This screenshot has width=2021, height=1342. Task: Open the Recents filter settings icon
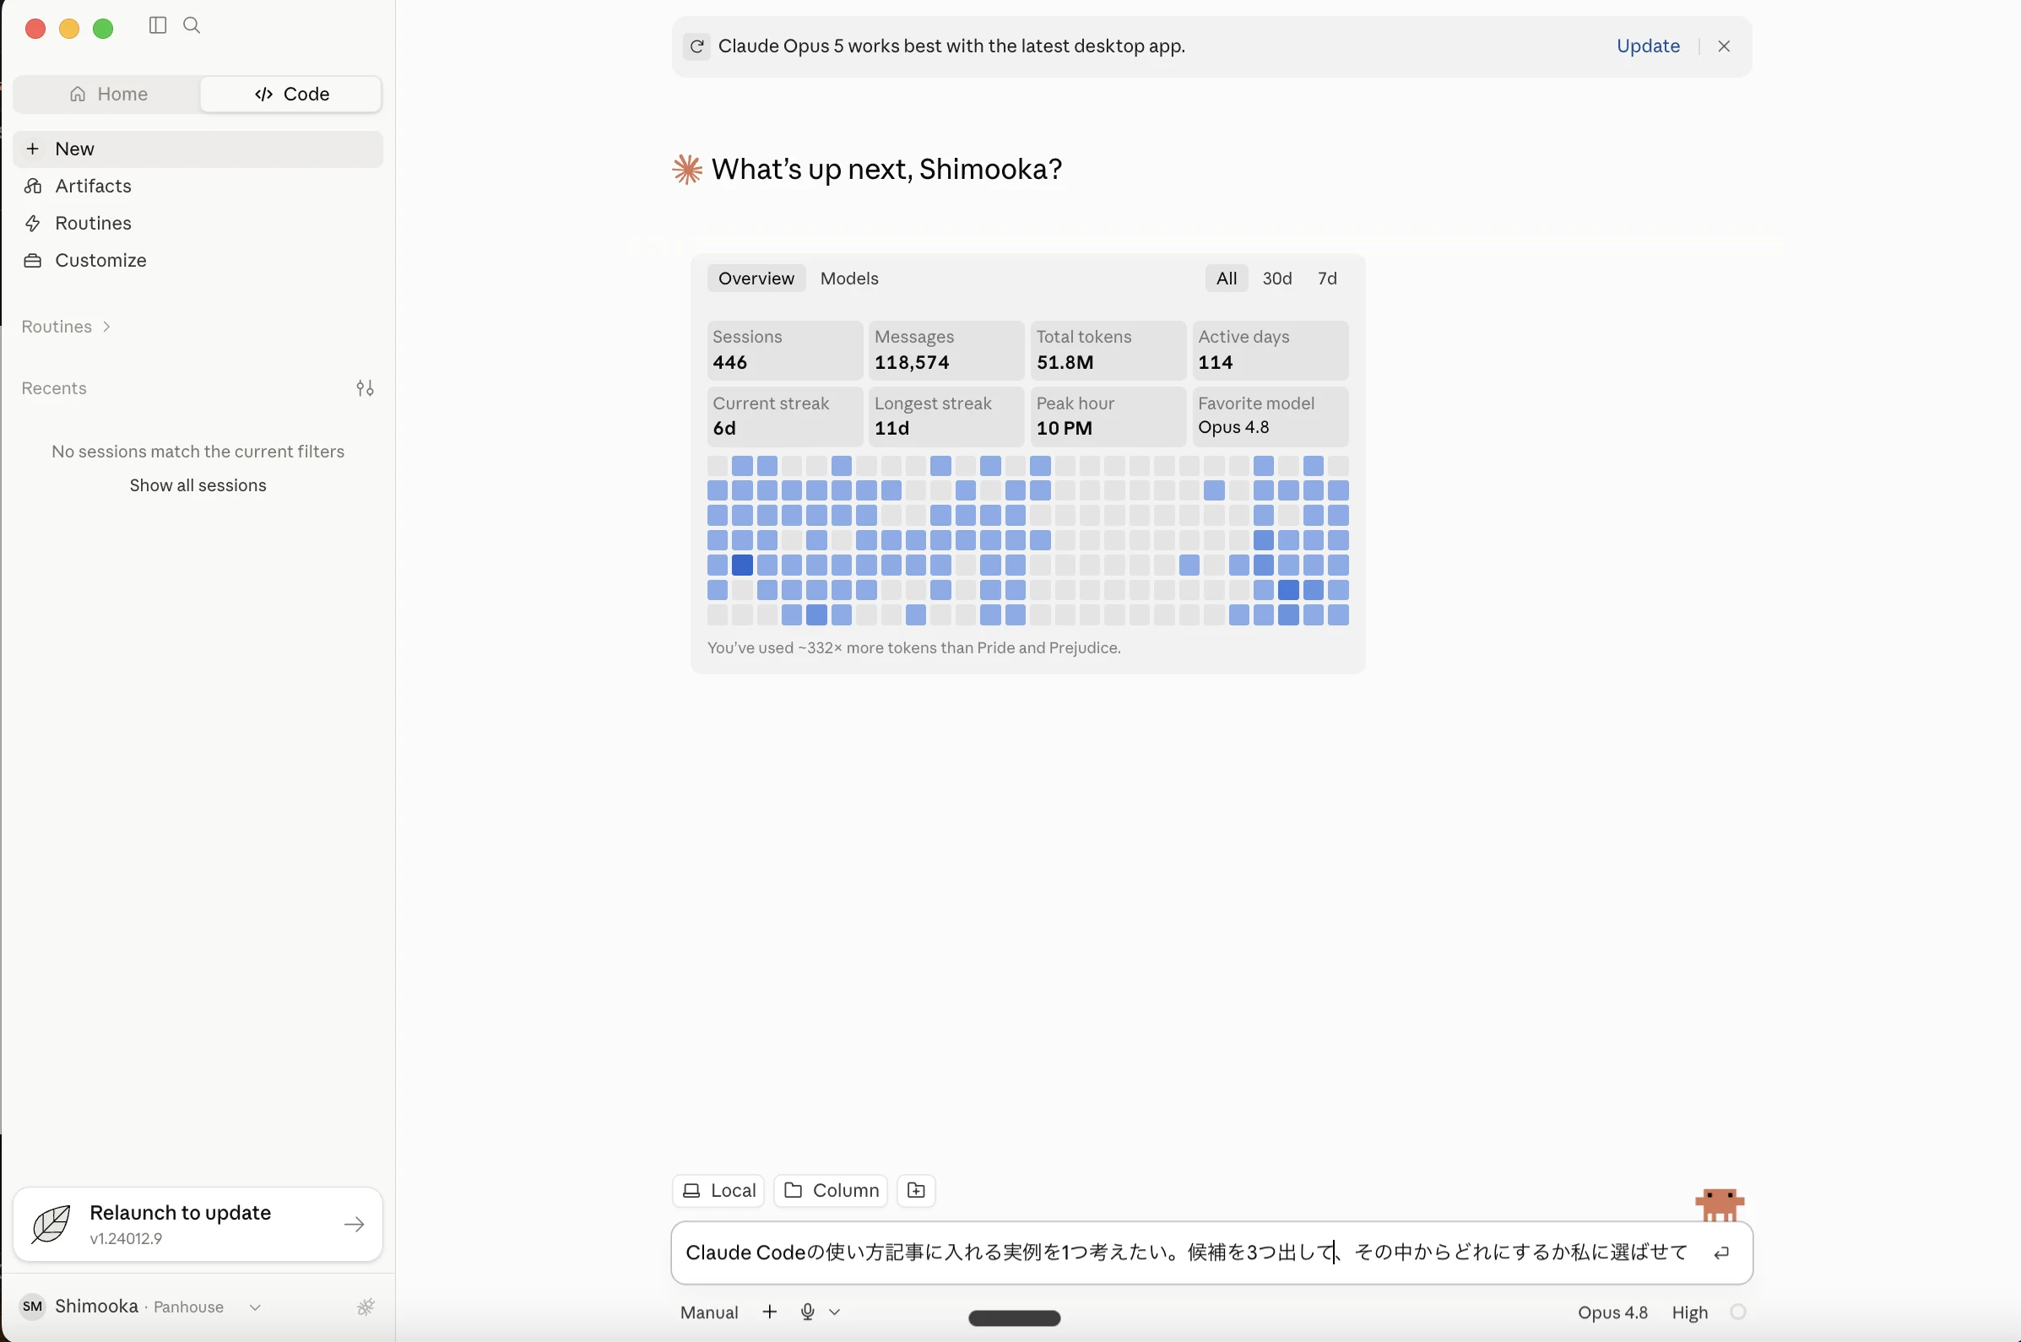click(x=365, y=388)
